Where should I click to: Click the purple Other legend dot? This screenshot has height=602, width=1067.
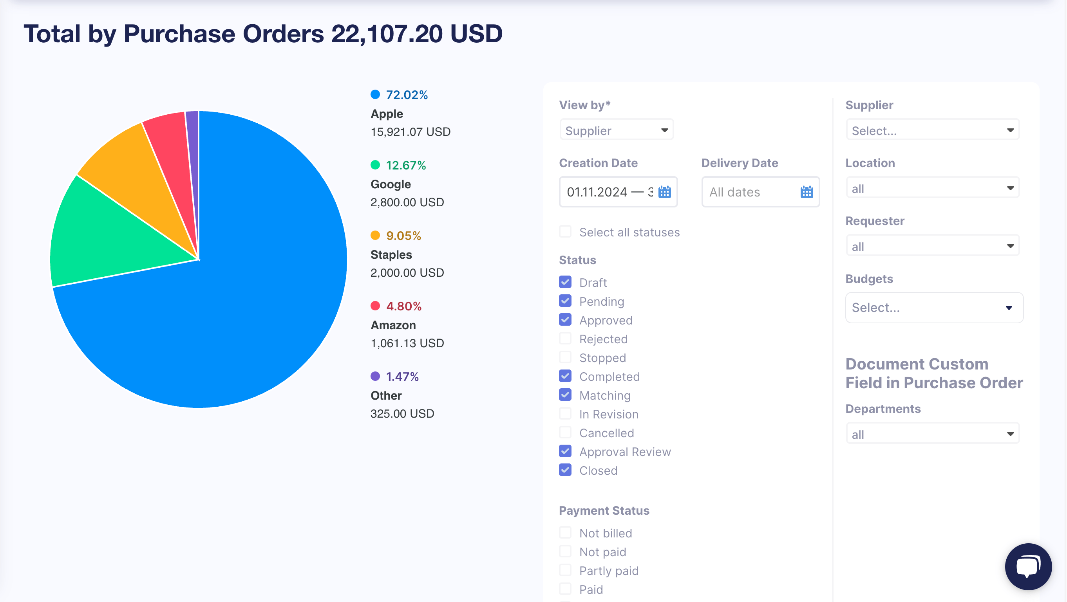[x=375, y=376]
